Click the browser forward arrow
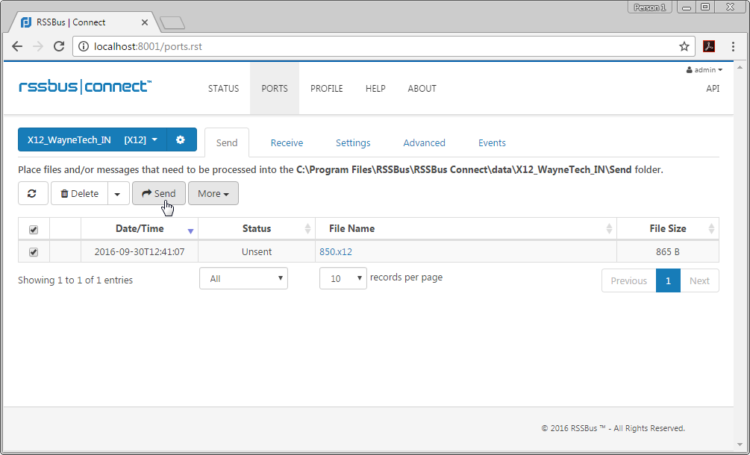Viewport: 750px width, 455px height. (x=38, y=46)
